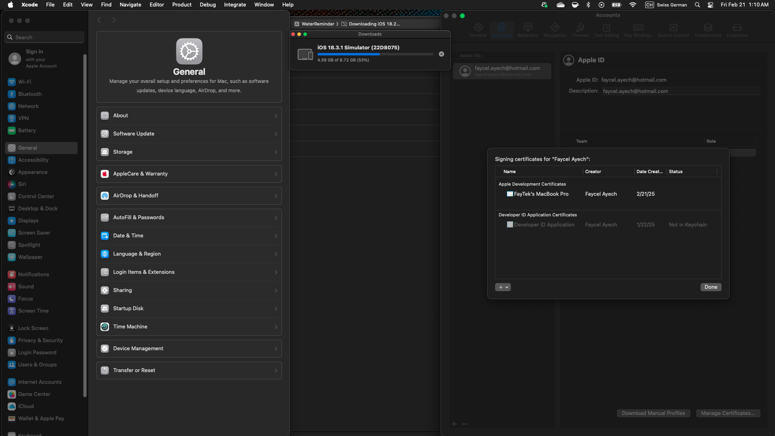This screenshot has width=775, height=436.
Task: Cancel the iOS 18.3.1 Simulator download
Action: [441, 54]
